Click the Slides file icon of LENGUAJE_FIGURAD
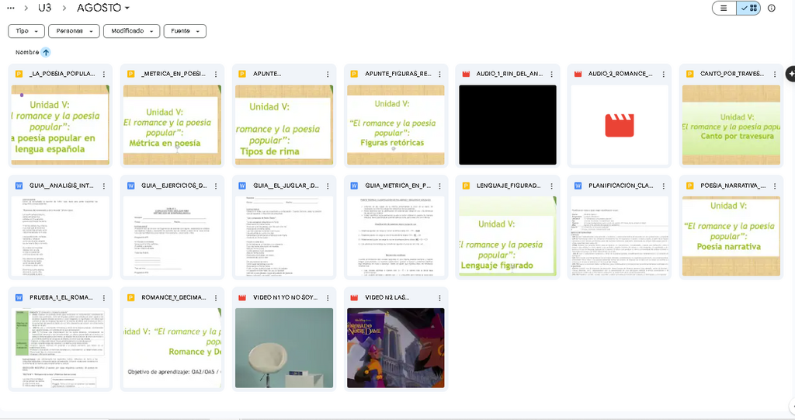The height and width of the screenshot is (420, 795). coord(466,186)
